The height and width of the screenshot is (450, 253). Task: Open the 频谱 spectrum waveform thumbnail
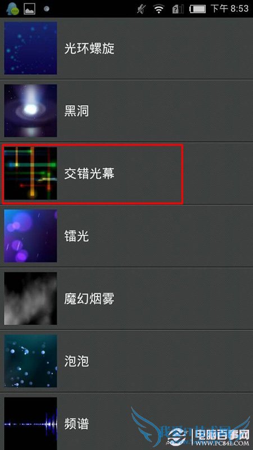30,424
